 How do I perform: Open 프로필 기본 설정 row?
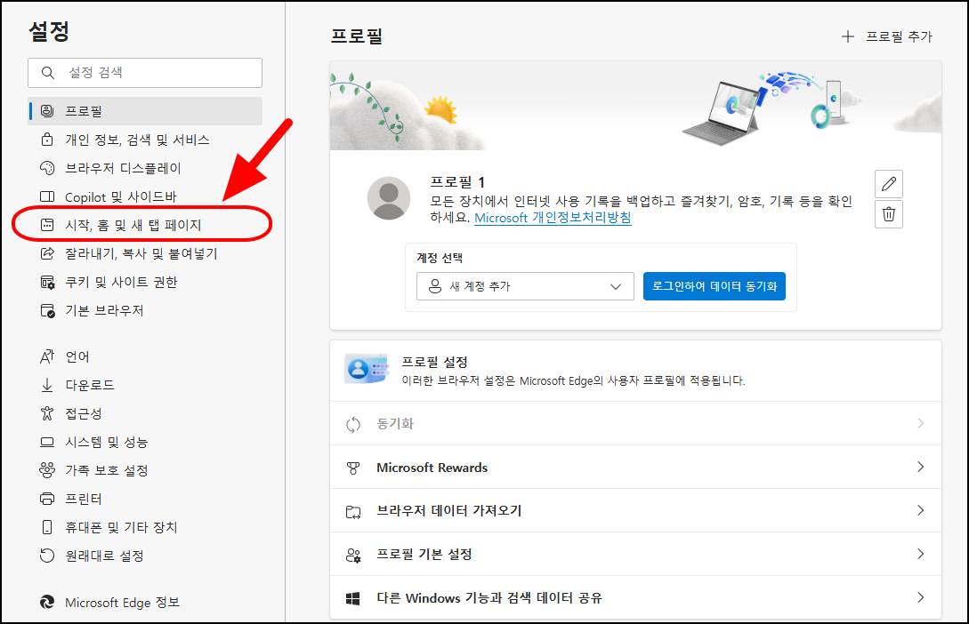[x=635, y=555]
